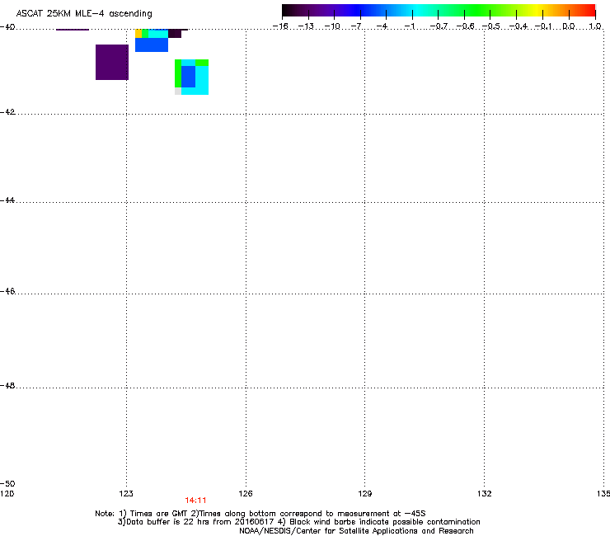
Task: Click the NOAA/NESDIS credit line
Action: click(x=356, y=531)
